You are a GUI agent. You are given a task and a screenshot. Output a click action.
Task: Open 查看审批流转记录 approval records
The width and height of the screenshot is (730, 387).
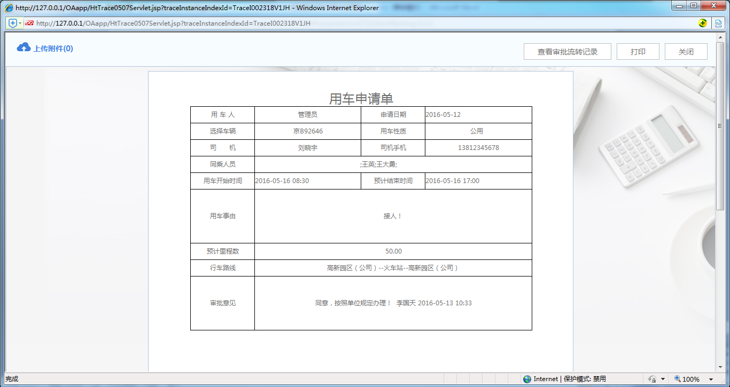click(567, 52)
